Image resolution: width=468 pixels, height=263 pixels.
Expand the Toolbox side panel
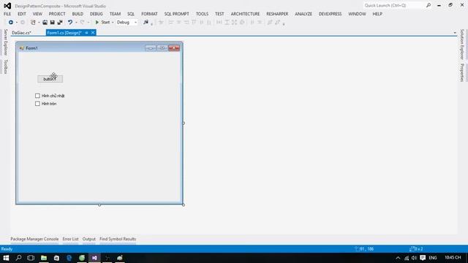click(x=5, y=66)
